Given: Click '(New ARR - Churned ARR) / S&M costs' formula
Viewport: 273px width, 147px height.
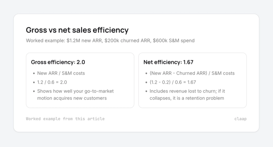Looking at the screenshot, I should tap(192, 73).
